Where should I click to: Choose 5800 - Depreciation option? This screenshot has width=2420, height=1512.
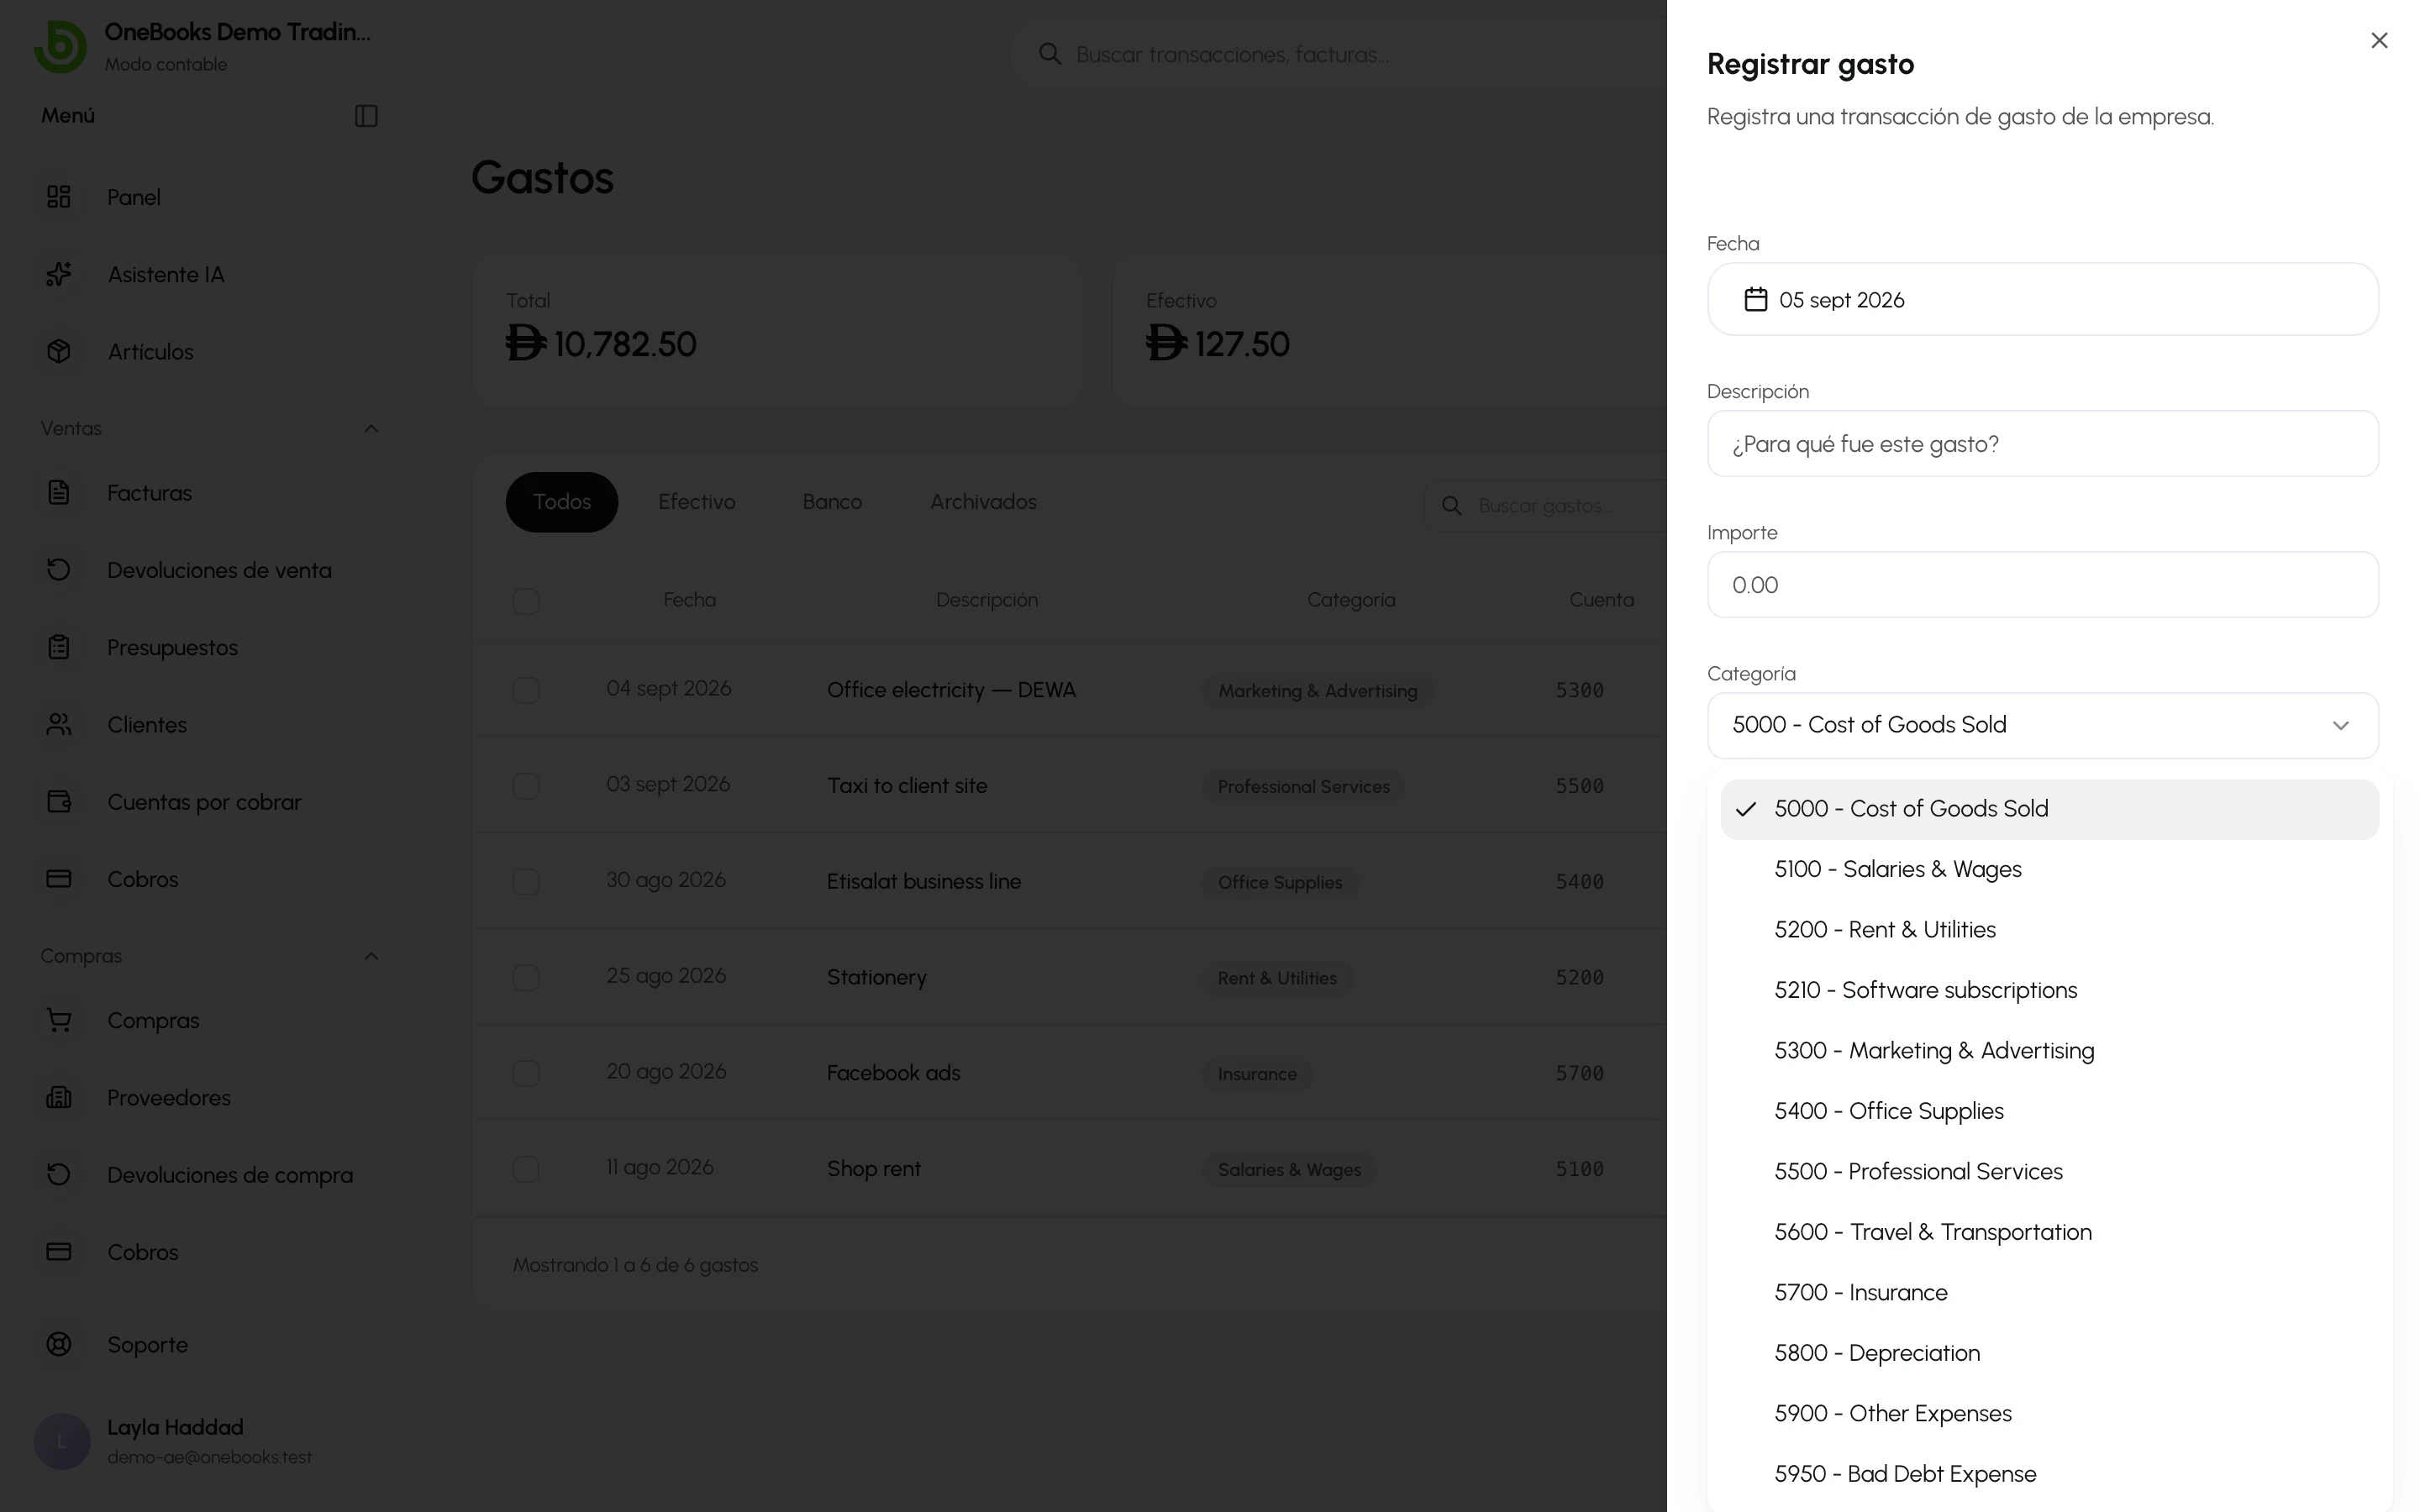[x=2049, y=1353]
